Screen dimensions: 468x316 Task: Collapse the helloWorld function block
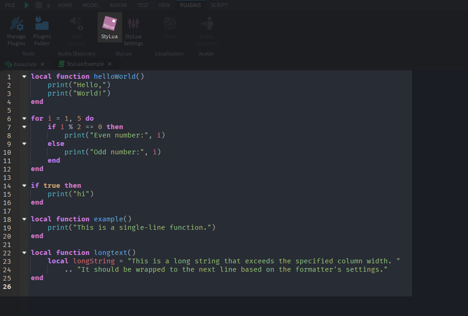point(24,76)
